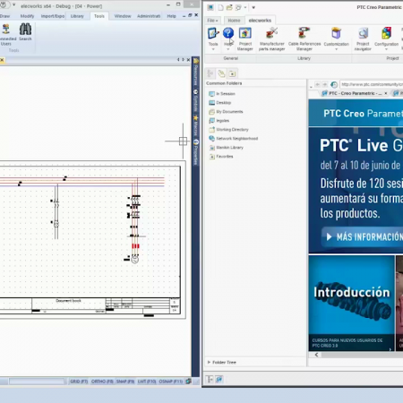Viewport: 403px width, 403px height.
Task: Open the Administration tab in elecworks
Action: click(149, 16)
